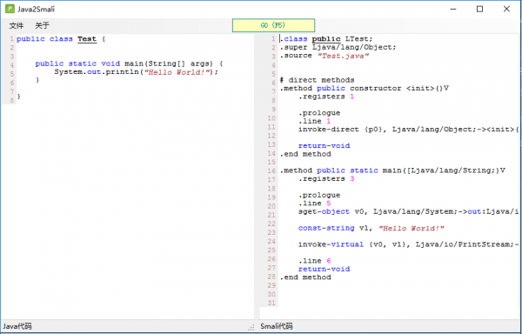Viewport: 522px width, 334px height.
Task: Click the '.line 5' directive
Action: (x=315, y=204)
